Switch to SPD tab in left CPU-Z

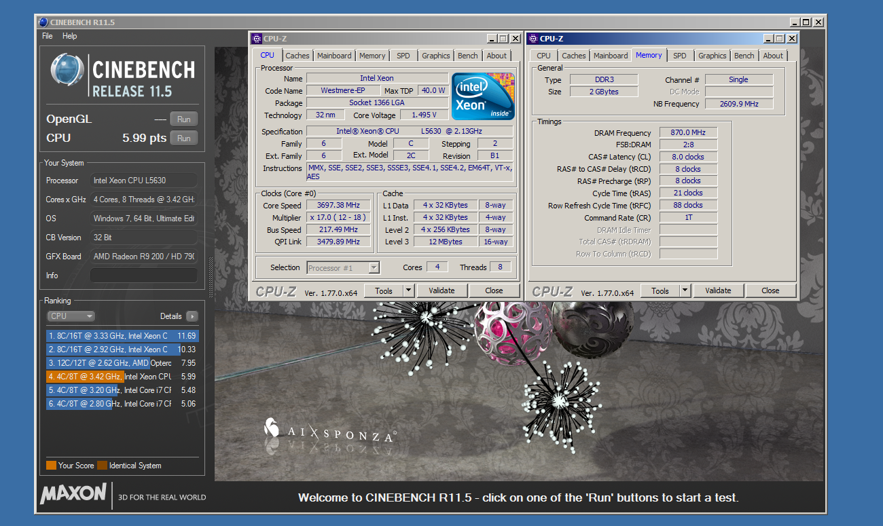coord(403,56)
